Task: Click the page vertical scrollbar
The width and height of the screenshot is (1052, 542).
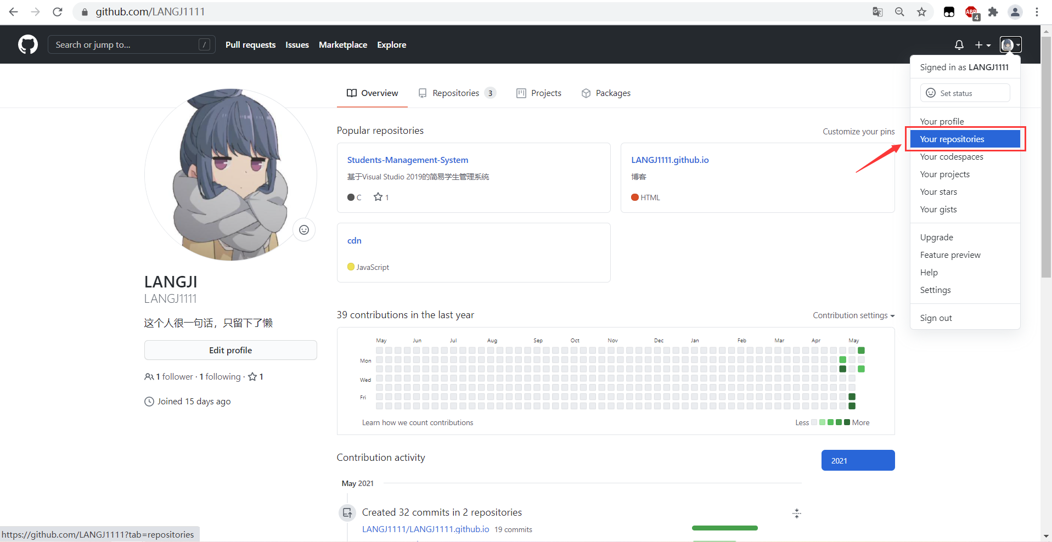Action: 1046,156
